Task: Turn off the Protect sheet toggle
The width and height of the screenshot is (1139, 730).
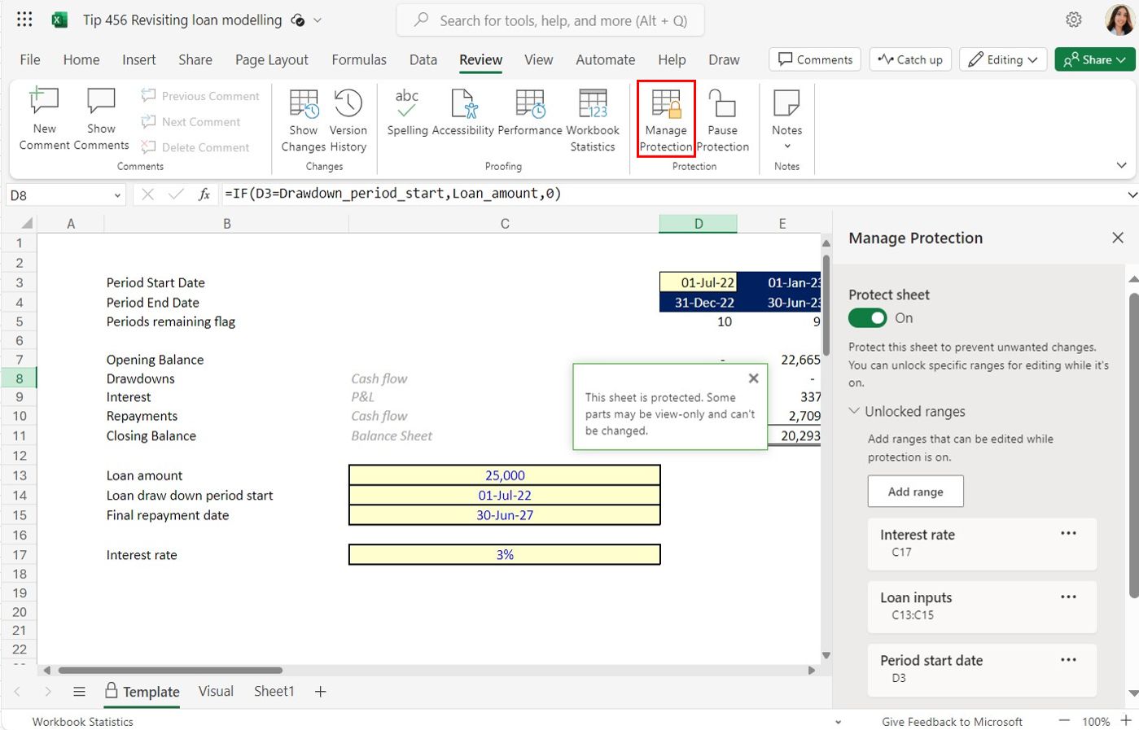Action: [x=867, y=318]
